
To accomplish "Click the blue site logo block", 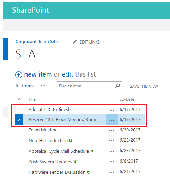I will point(5,49).
